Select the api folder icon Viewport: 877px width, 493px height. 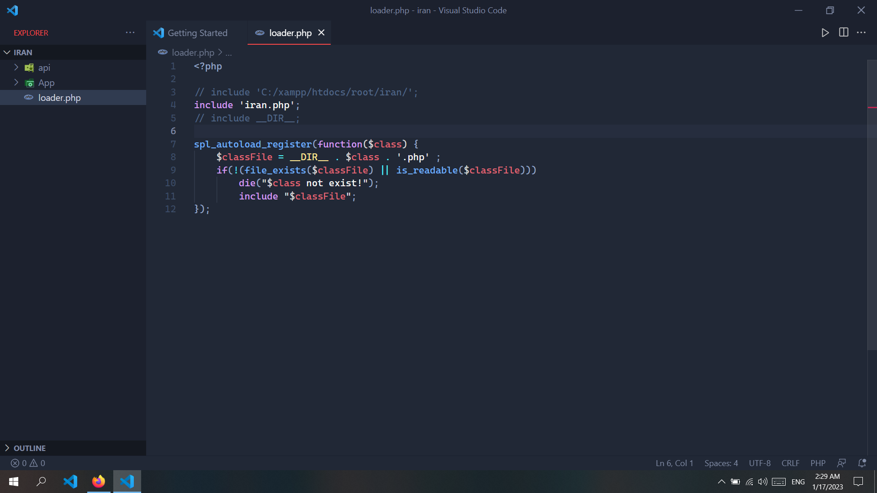point(29,68)
